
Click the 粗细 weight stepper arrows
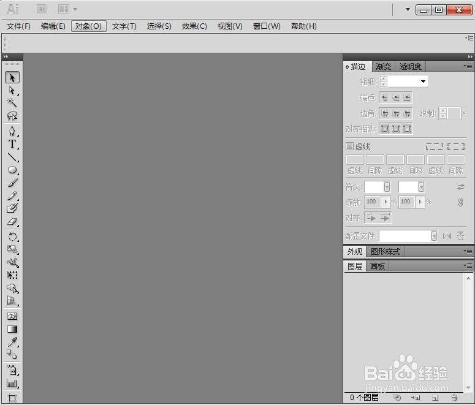click(384, 81)
